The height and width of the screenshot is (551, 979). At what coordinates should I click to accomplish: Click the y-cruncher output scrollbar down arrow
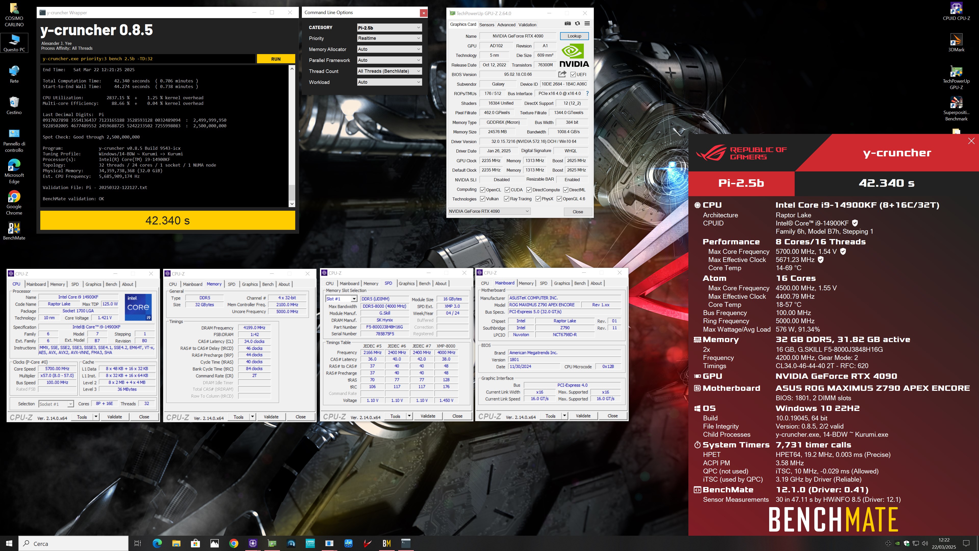click(x=292, y=204)
